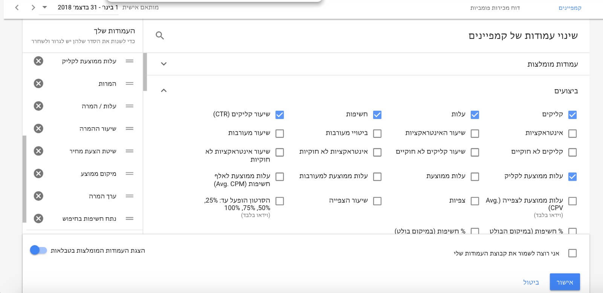Go to previous date range arrow
Image resolution: width=603 pixels, height=293 pixels.
tap(17, 8)
